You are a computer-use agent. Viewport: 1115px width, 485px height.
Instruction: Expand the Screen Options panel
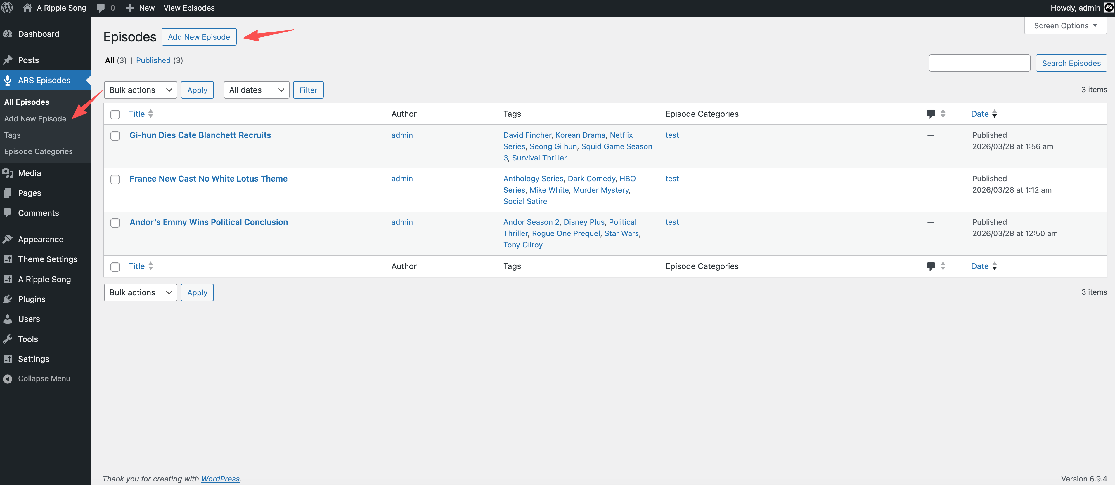pos(1065,25)
